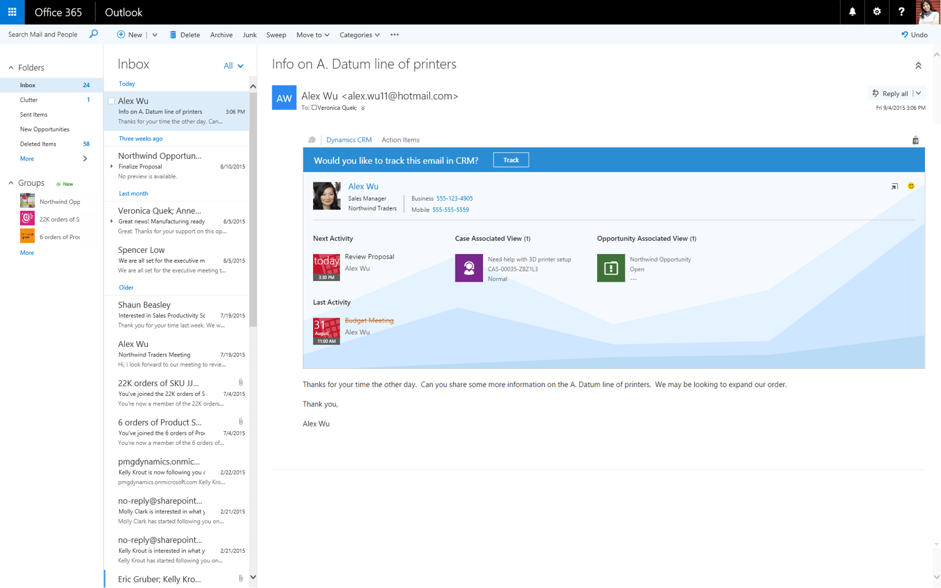Call business number 555-123-4905
This screenshot has height=588, width=941.
[x=454, y=198]
